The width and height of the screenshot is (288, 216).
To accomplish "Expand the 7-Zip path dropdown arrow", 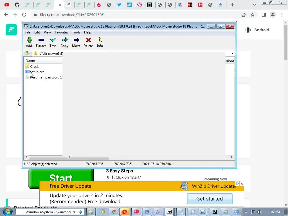I will [x=232, y=53].
